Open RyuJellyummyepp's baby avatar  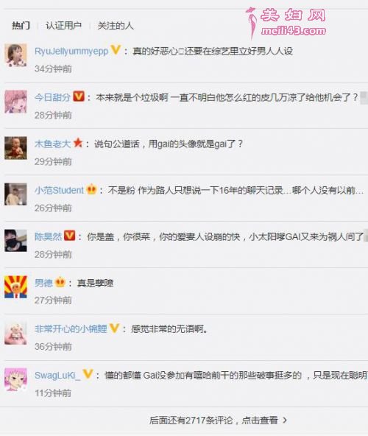15,55
